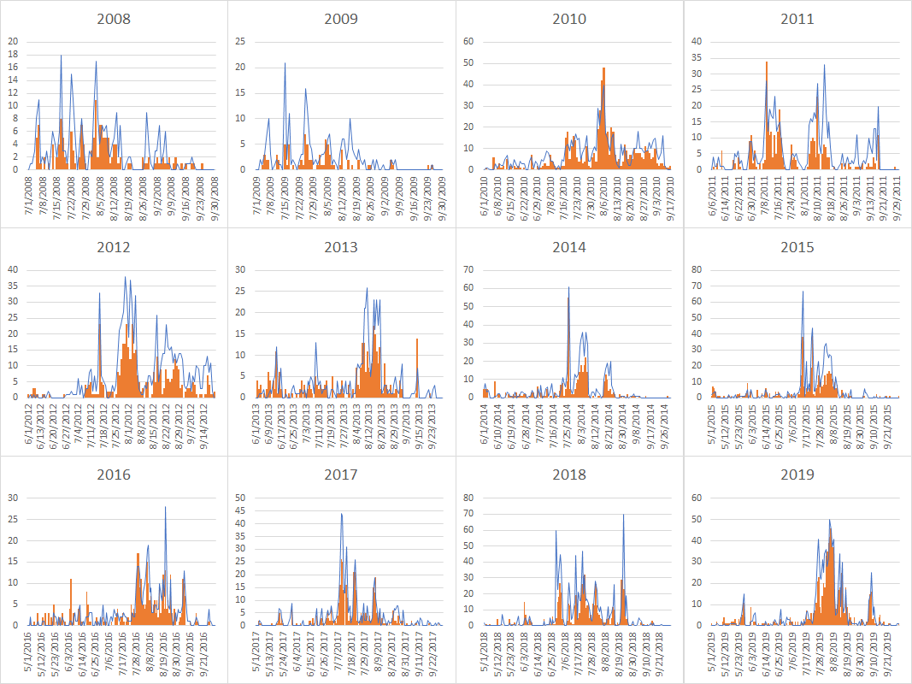Select the 2012 chart title

[x=114, y=247]
